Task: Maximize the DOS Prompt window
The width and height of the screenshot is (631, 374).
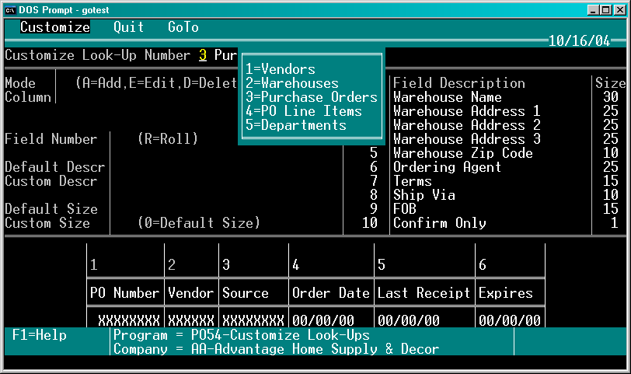Action: coord(605,9)
